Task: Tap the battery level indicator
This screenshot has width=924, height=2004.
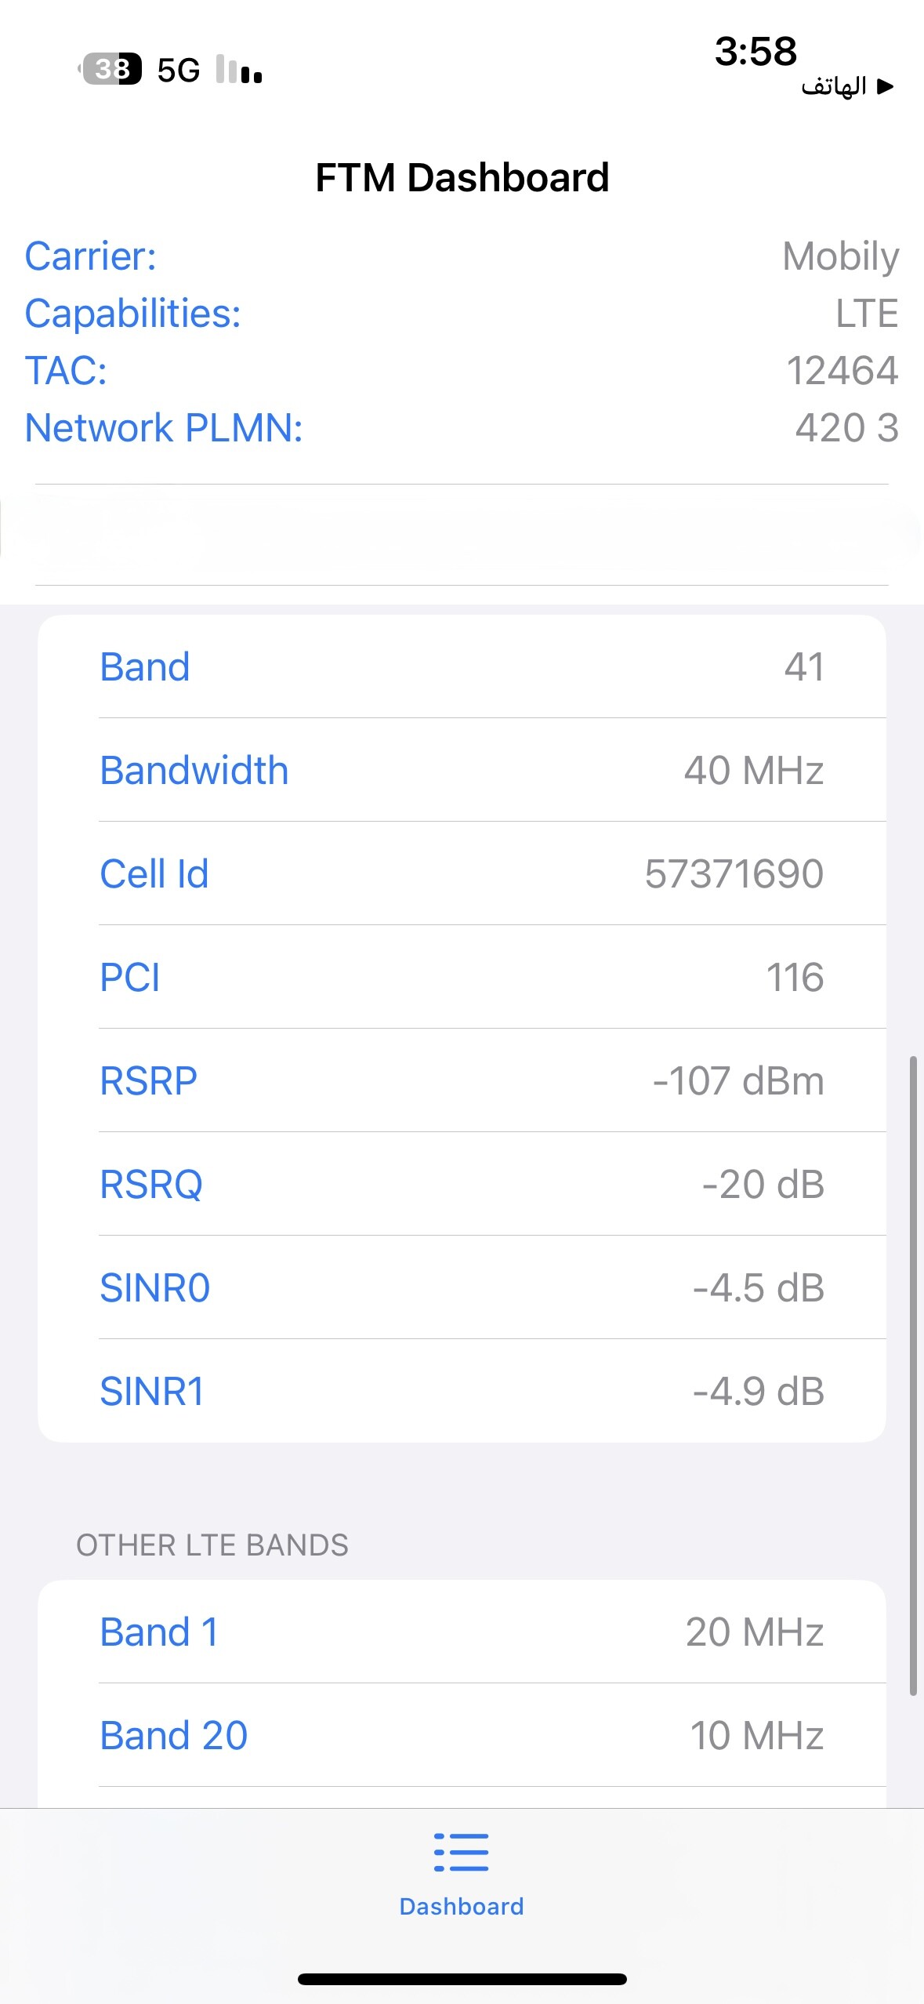Action: coord(112,69)
